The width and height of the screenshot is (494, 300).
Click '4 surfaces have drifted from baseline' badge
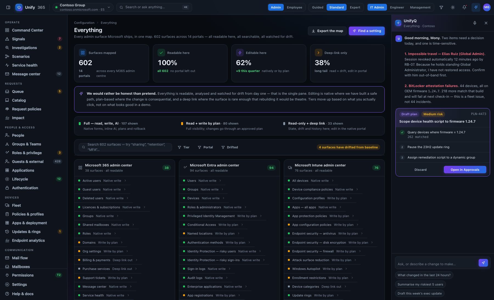348,147
